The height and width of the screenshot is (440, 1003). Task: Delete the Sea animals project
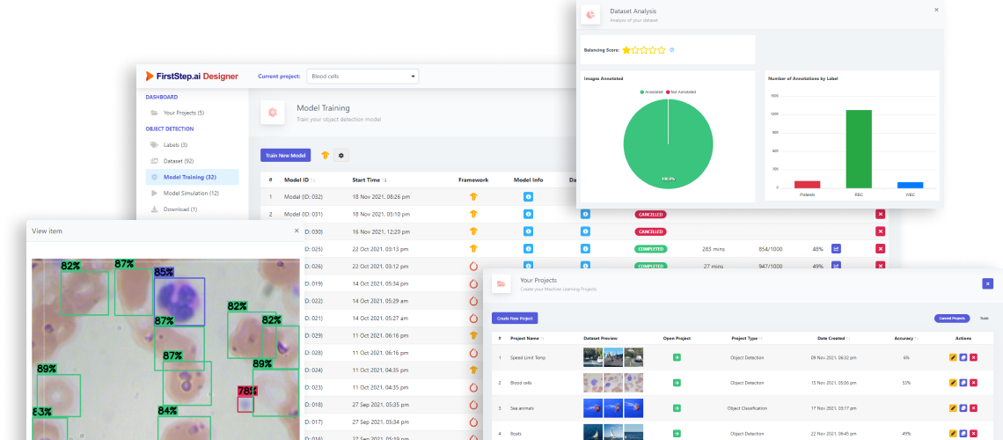tap(974, 408)
